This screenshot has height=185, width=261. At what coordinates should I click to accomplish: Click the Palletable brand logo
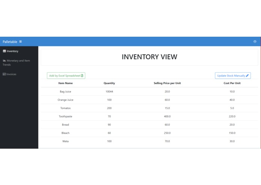[x=10, y=42]
